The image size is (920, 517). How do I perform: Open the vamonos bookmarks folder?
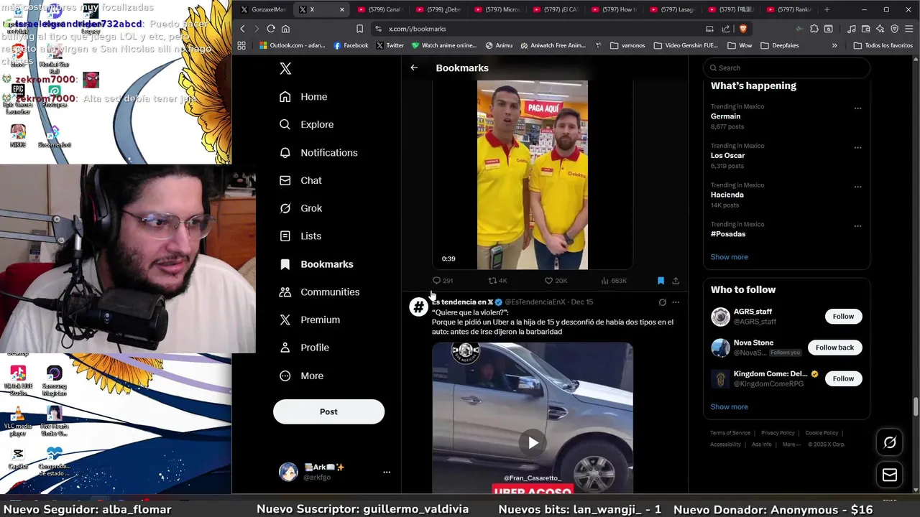point(627,45)
